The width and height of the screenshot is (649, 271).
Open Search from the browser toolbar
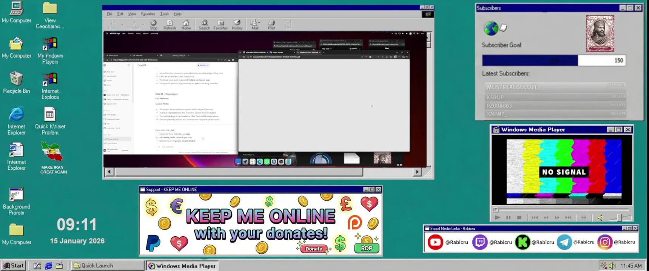(x=204, y=24)
